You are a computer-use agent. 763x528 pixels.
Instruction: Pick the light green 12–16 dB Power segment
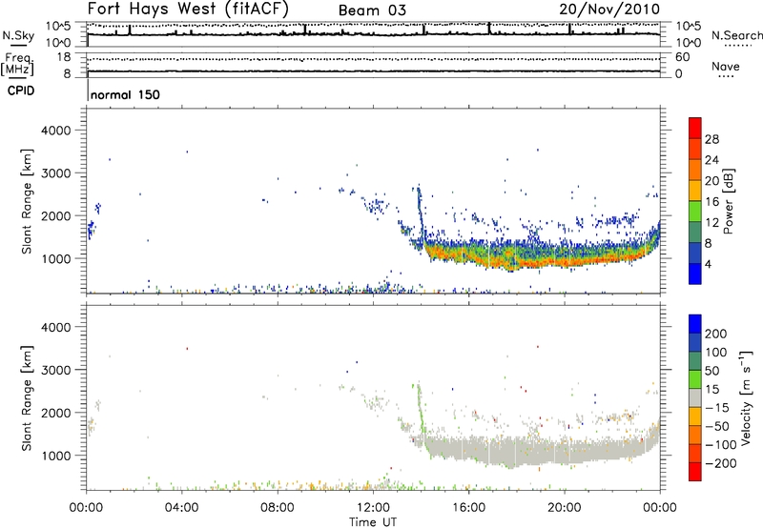pyautogui.click(x=695, y=212)
